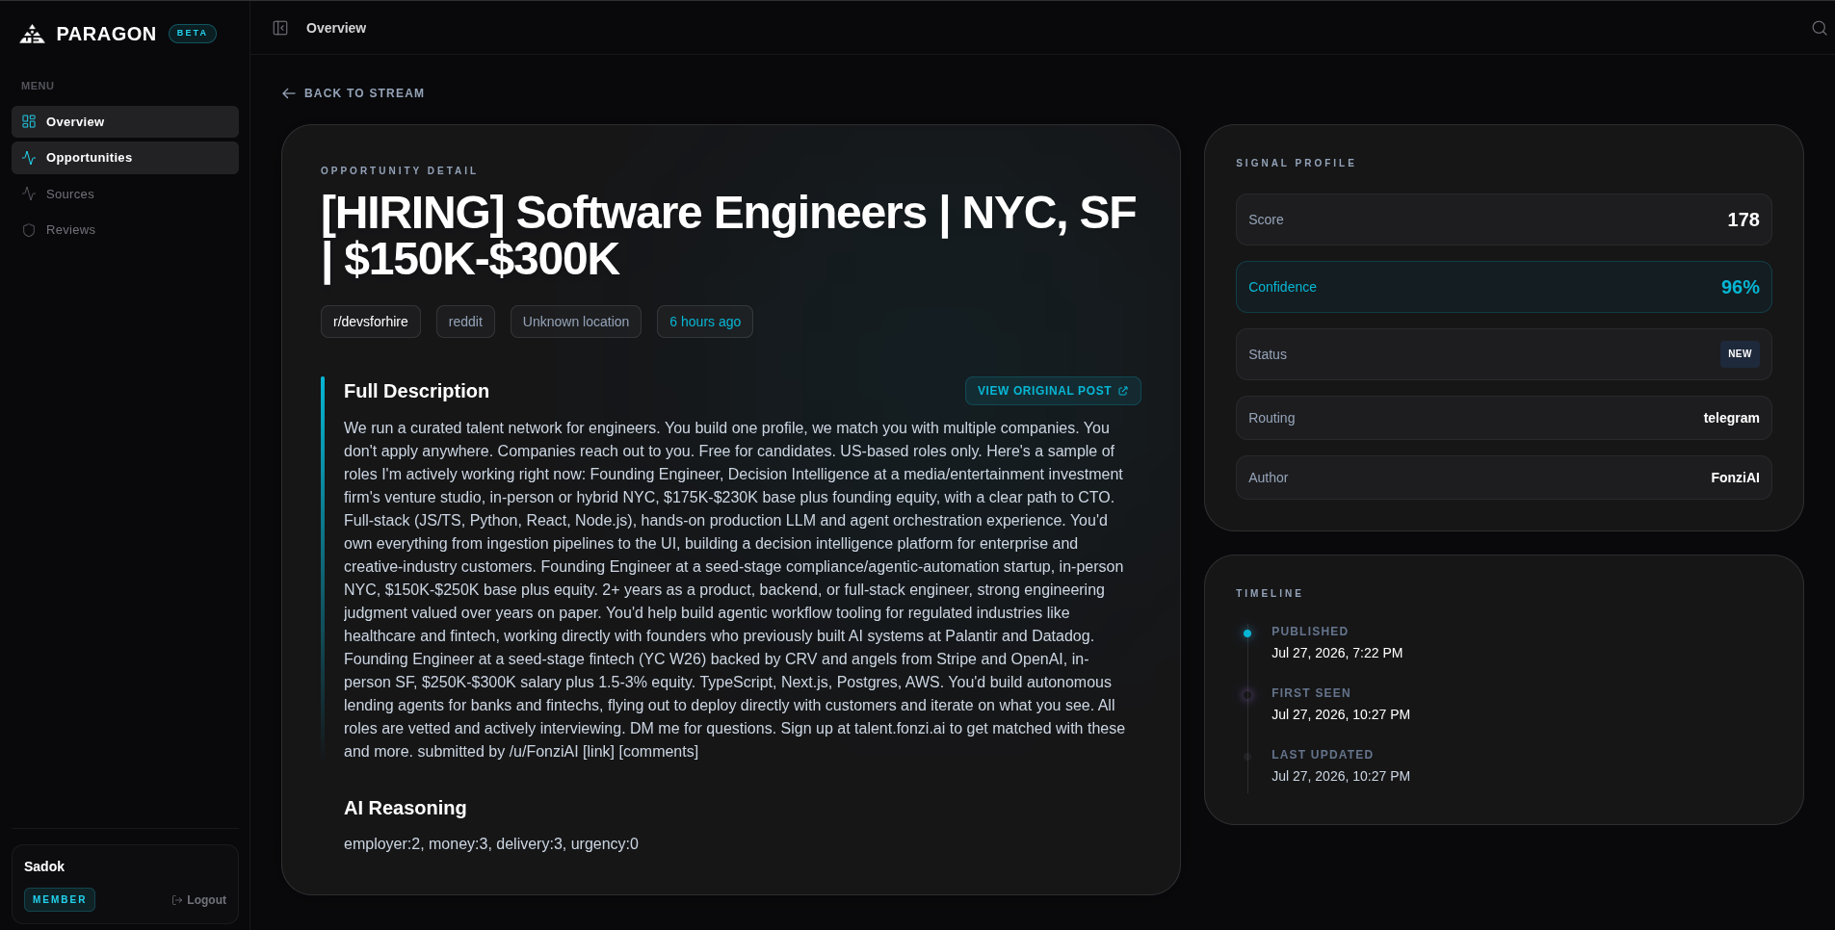
Task: Go back to stream
Action: click(353, 93)
